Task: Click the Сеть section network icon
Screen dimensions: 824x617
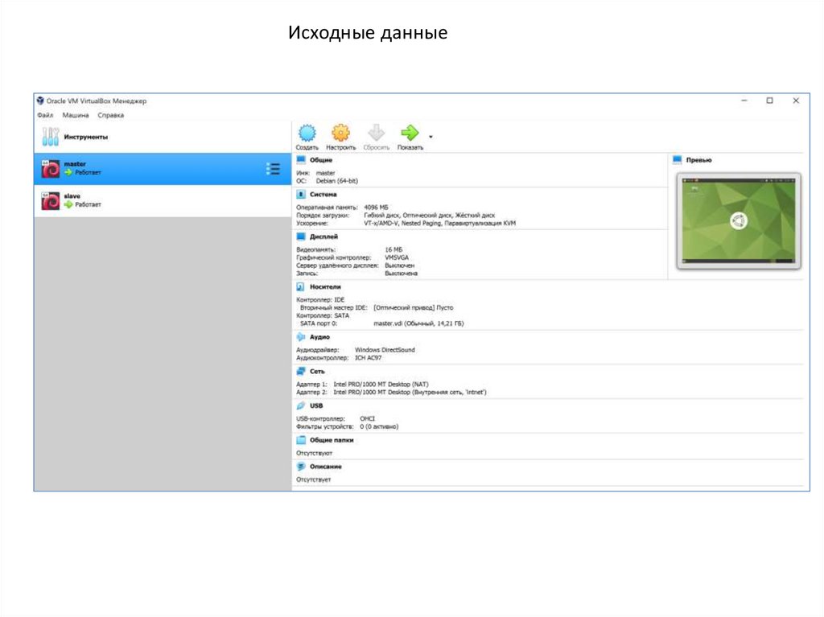Action: [x=301, y=372]
